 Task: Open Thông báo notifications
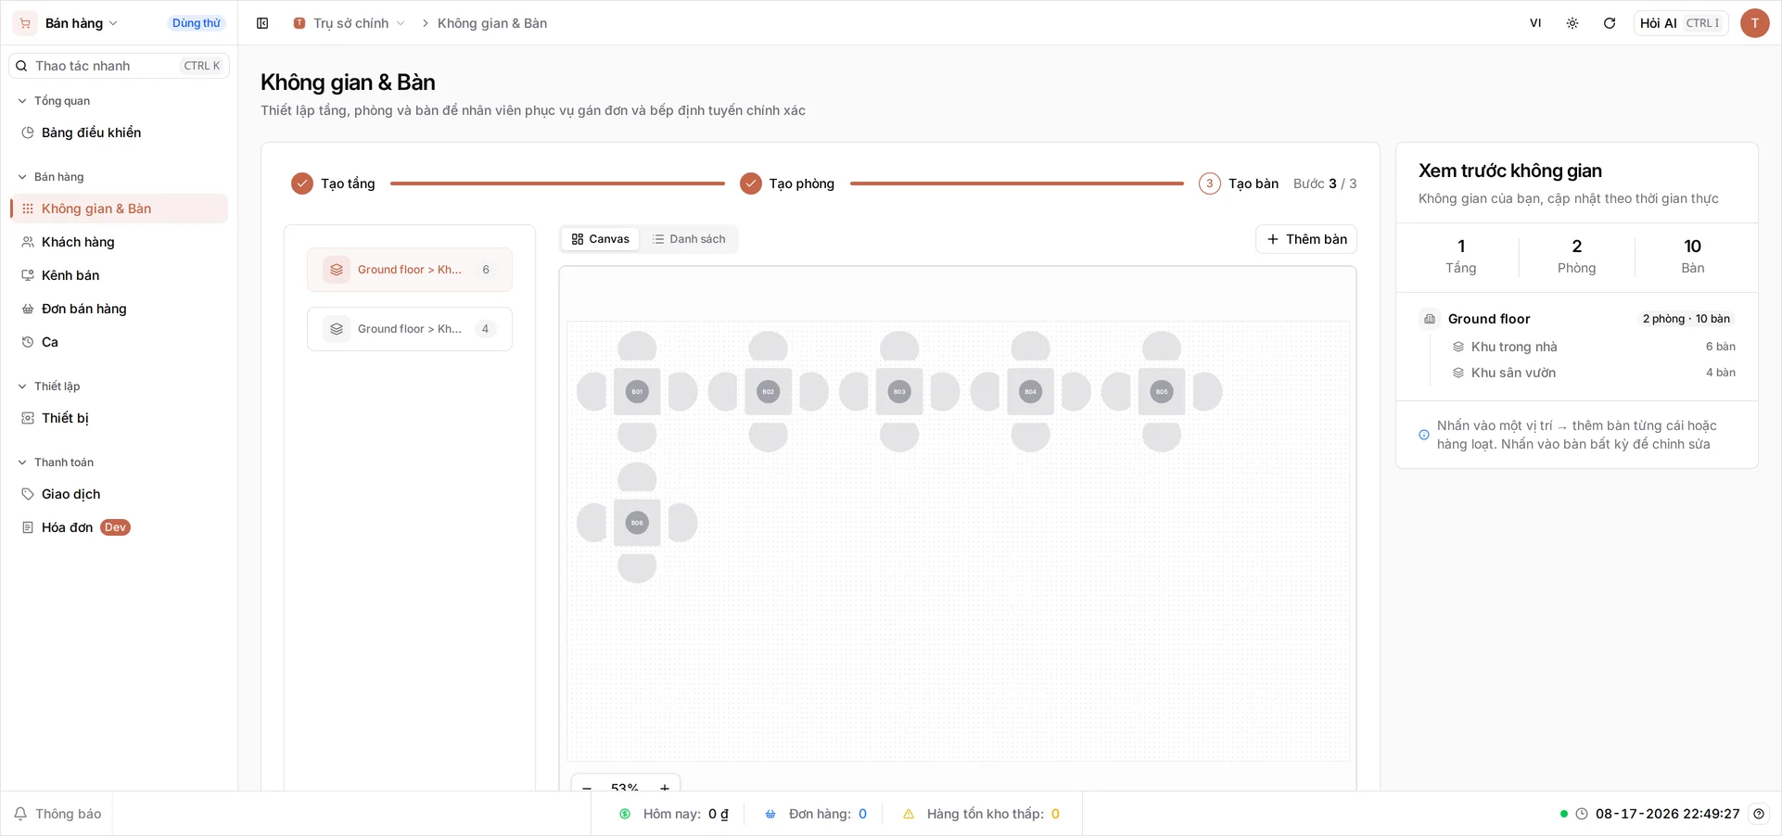(57, 814)
